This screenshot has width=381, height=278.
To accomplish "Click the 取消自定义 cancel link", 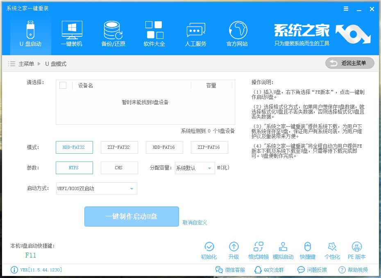I will pos(195,222).
